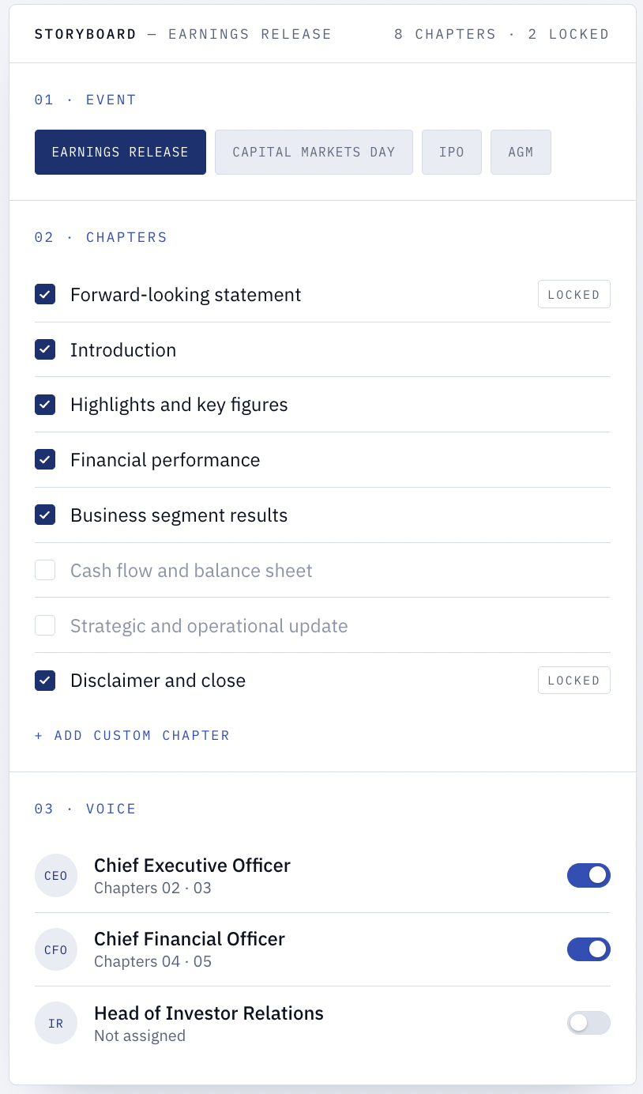Click LOCKED badge on Disclaimer and close

coord(574,680)
